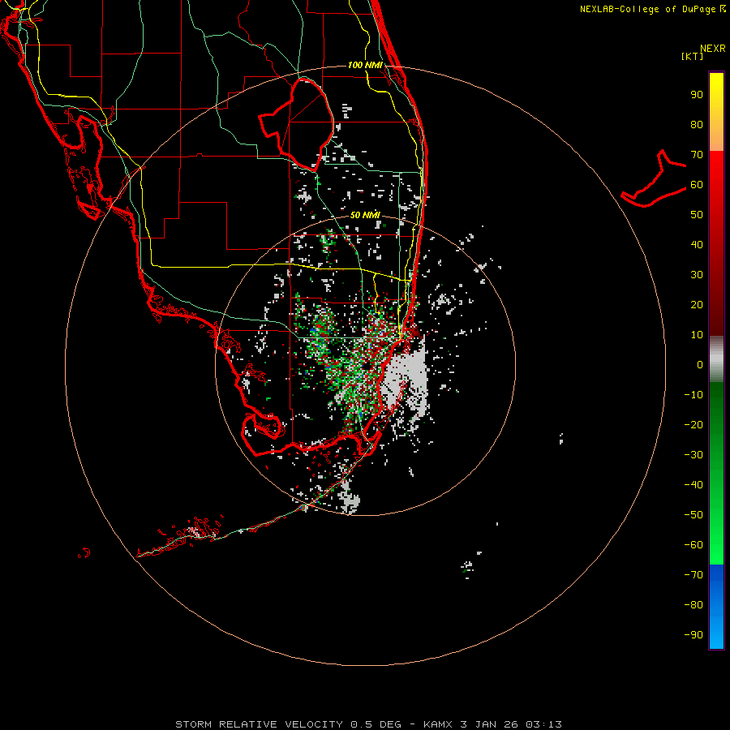
Task: Pick the yellow segment of the velocity color bar
Action: [716, 112]
